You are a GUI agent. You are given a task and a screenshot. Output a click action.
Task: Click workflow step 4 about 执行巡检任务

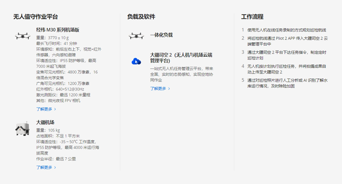(x=284, y=69)
